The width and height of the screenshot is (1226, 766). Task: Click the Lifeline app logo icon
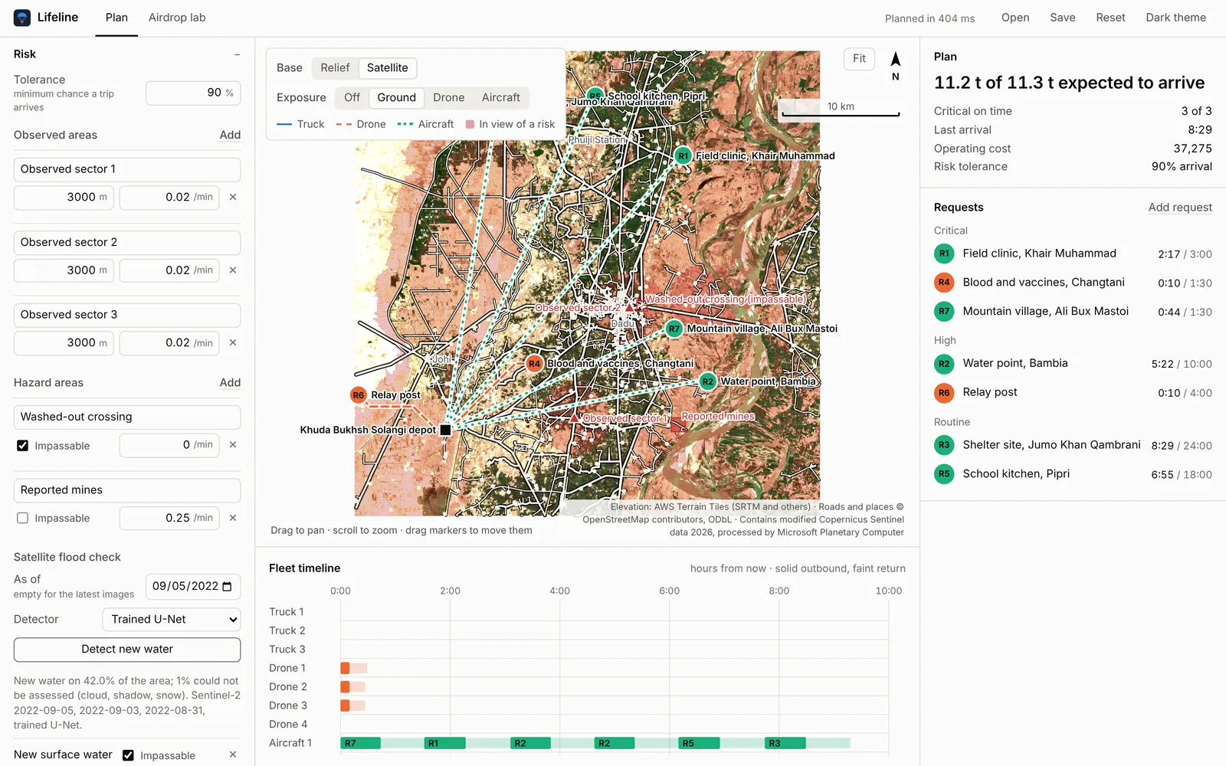coord(22,18)
